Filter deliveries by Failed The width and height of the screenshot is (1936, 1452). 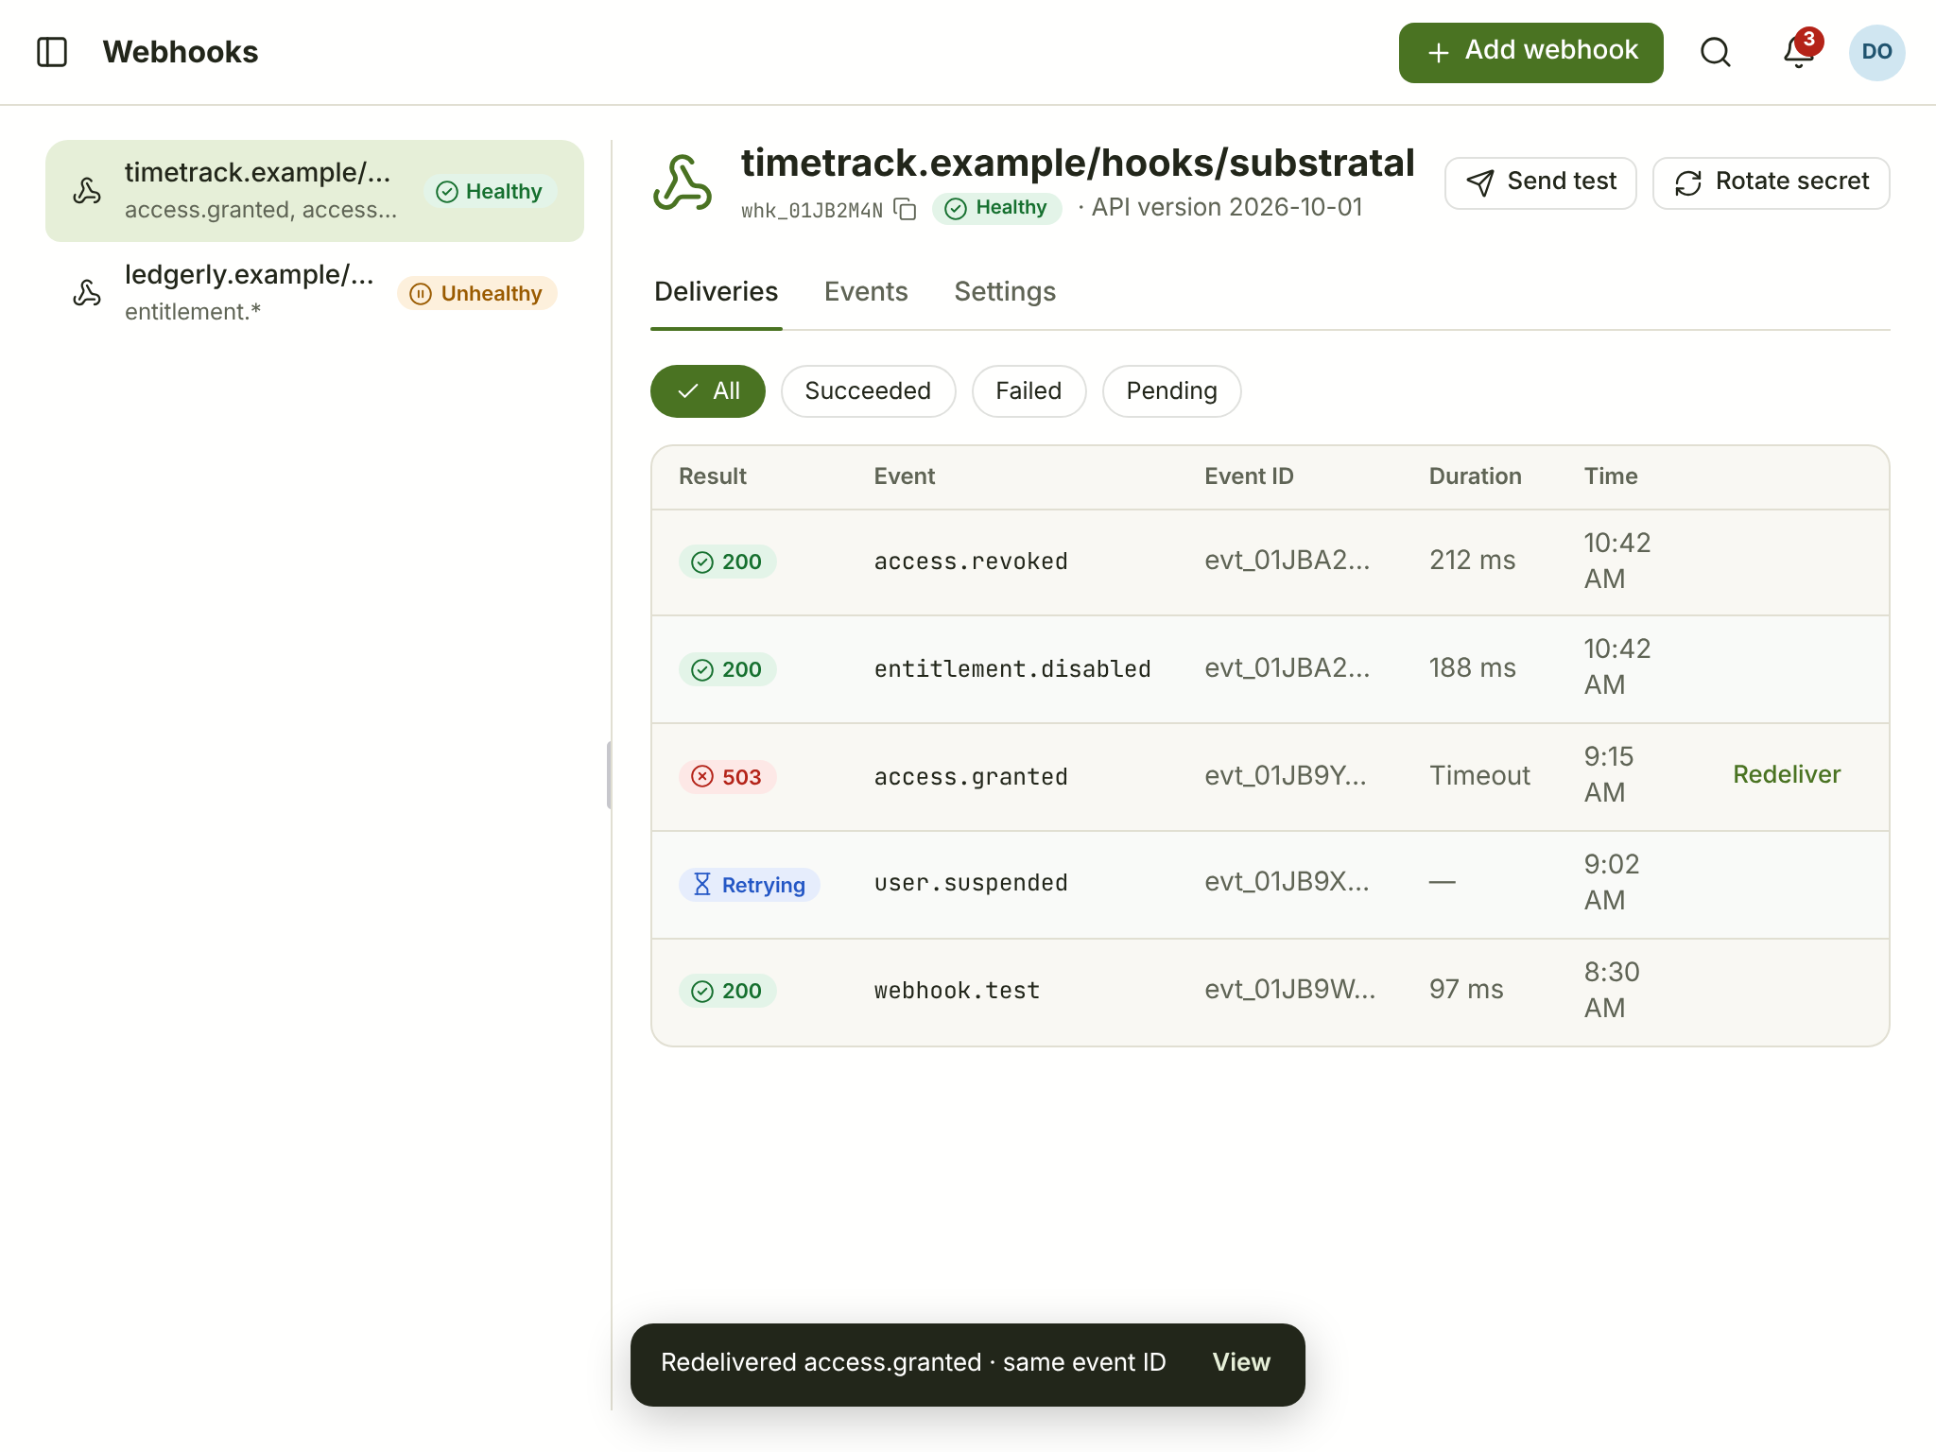click(x=1028, y=391)
